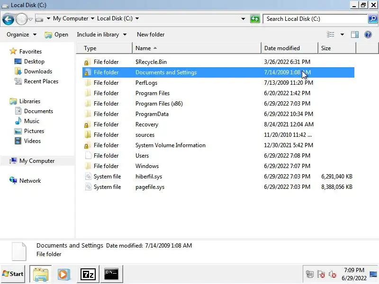The height and width of the screenshot is (284, 379).
Task: Open the Command Prompt taskbar icon
Action: [111, 274]
